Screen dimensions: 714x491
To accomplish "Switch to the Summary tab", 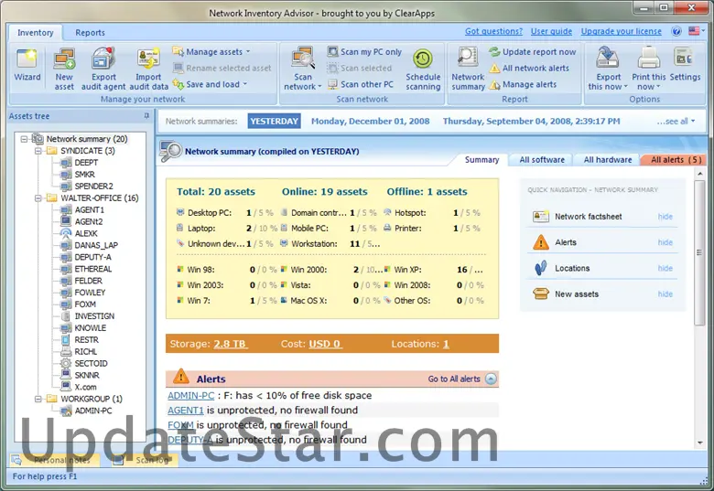I will 481,160.
